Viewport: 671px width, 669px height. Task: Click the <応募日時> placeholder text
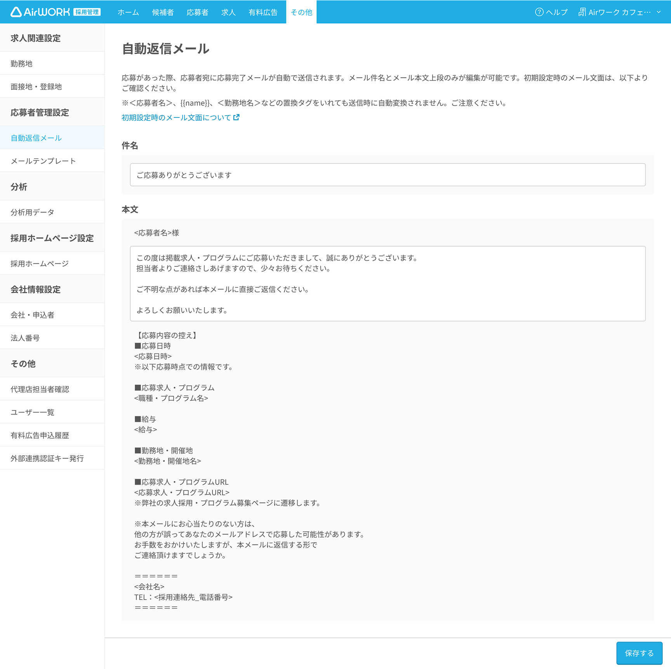[x=153, y=356]
